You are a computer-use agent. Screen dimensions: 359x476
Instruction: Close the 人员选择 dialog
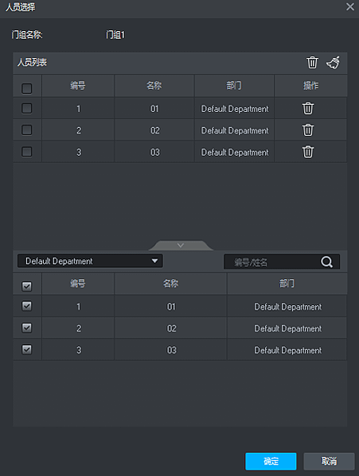pos(350,6)
